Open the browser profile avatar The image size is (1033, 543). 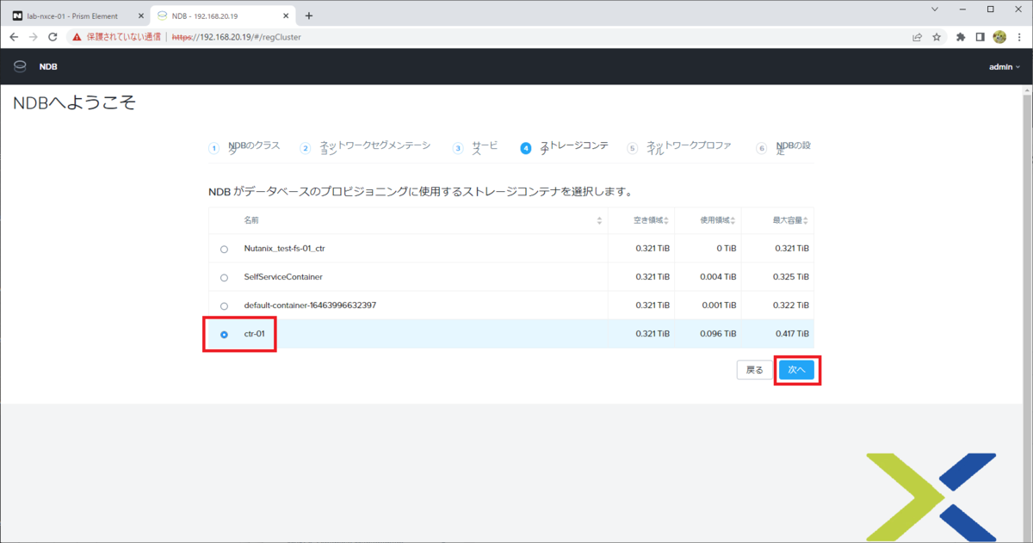(999, 37)
